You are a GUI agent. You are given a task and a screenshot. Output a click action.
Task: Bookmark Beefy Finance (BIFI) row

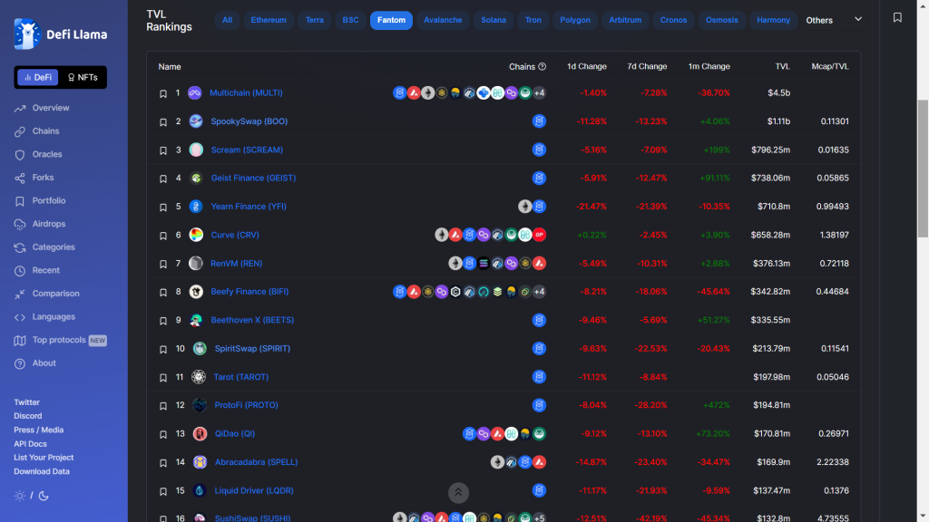click(x=163, y=293)
